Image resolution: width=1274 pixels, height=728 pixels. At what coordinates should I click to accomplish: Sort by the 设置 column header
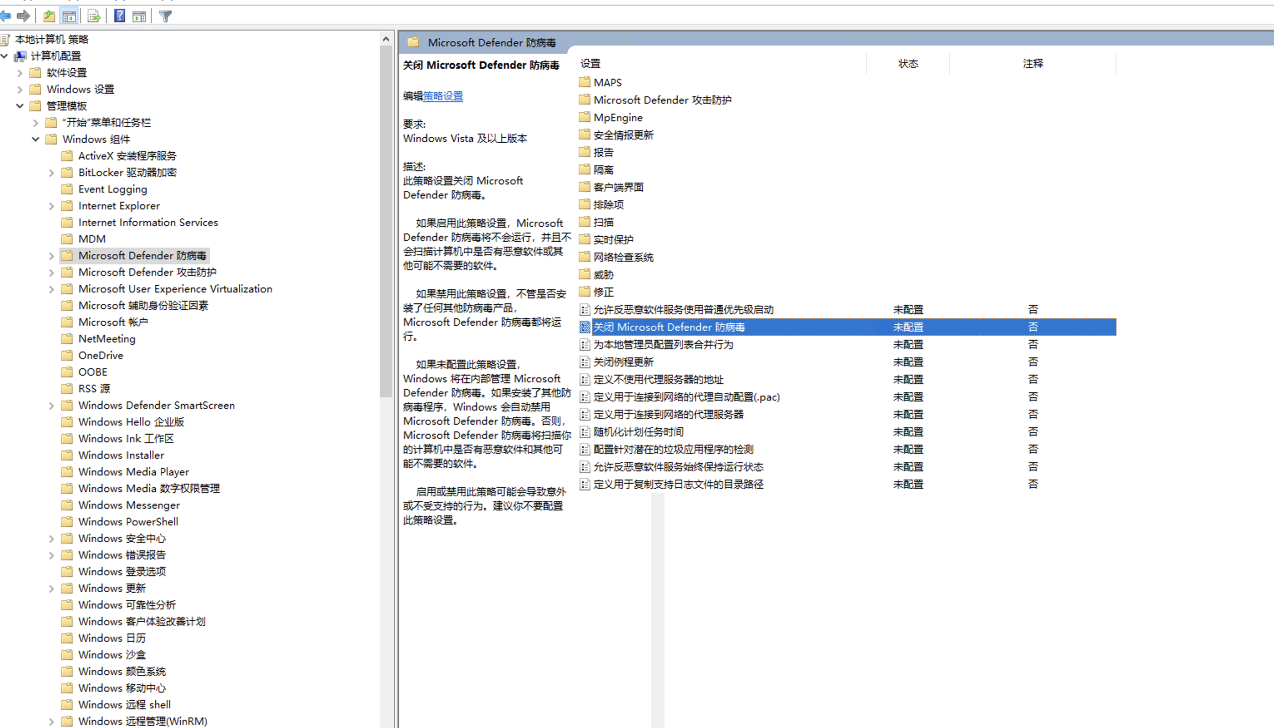722,64
